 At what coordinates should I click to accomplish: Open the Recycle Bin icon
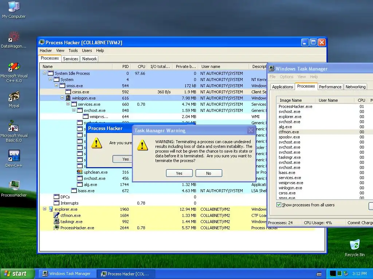click(x=355, y=245)
